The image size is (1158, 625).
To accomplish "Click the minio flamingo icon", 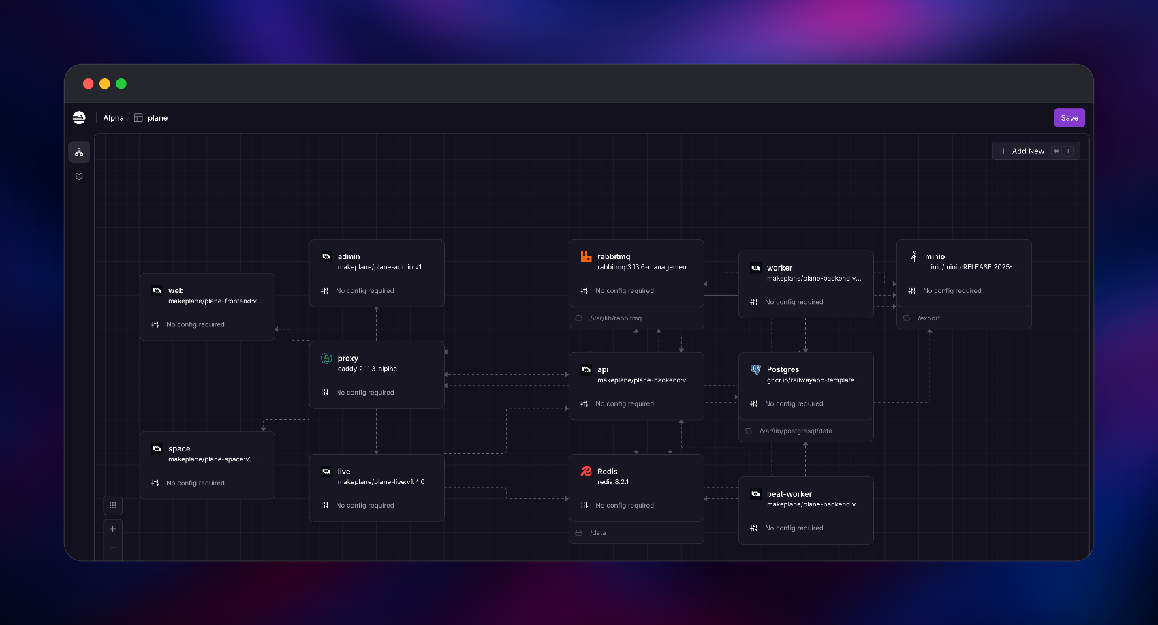I will coord(913,256).
